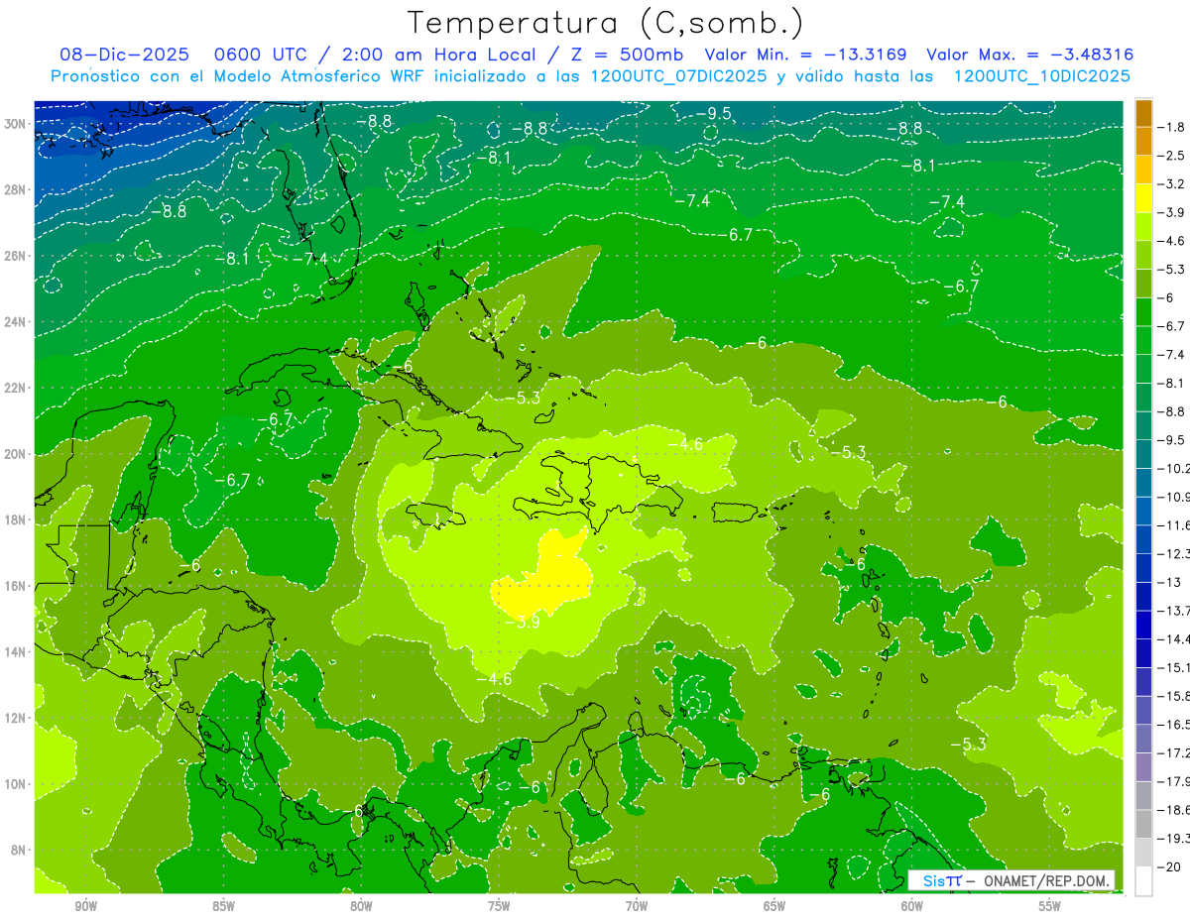Click the white swatch at colorbar bottom
This screenshot has width=1190, height=919.
point(1143,881)
